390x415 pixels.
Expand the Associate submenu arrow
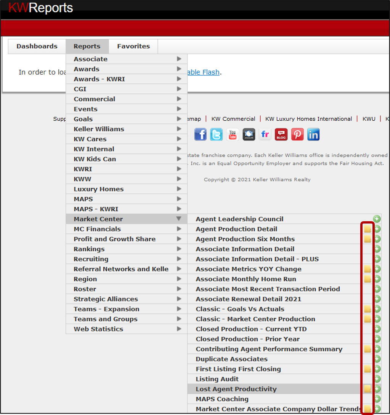[179, 59]
